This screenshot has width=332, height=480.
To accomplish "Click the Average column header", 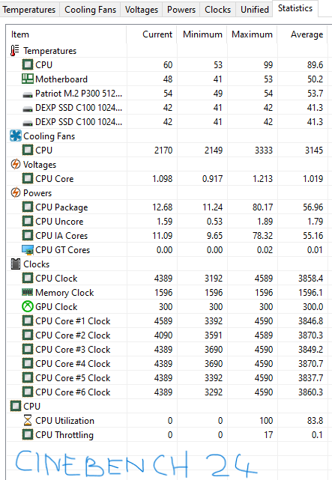I will [x=302, y=34].
